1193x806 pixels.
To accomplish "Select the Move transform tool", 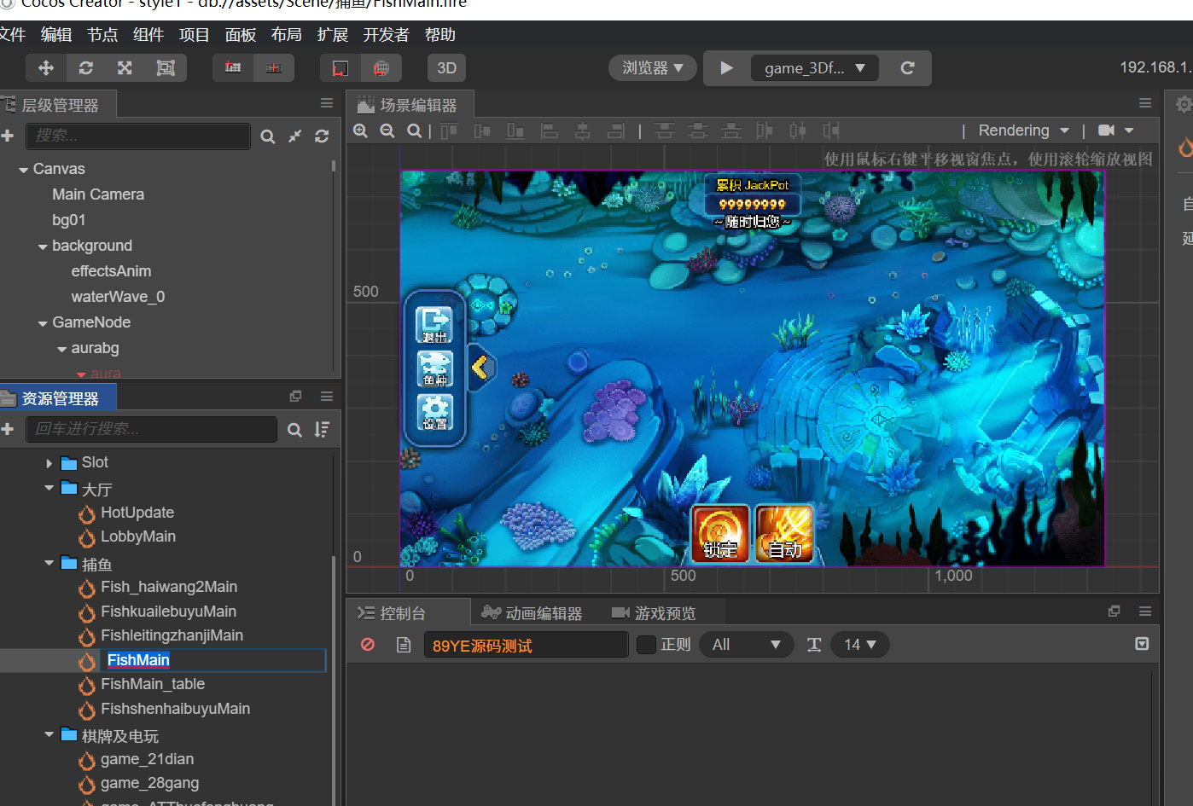I will click(46, 68).
